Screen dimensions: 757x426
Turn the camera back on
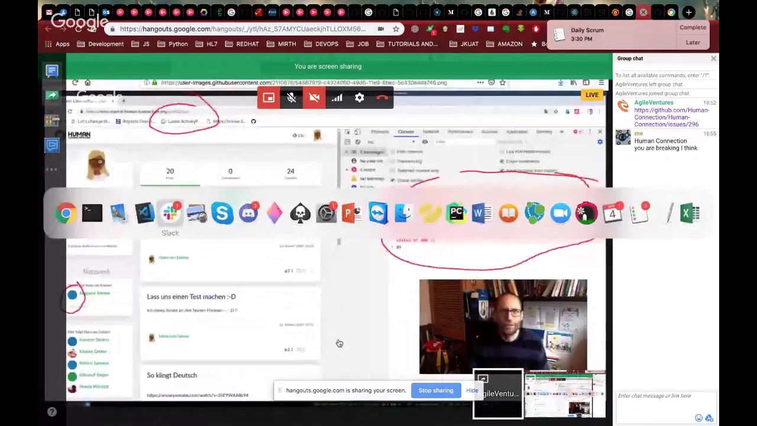point(314,98)
